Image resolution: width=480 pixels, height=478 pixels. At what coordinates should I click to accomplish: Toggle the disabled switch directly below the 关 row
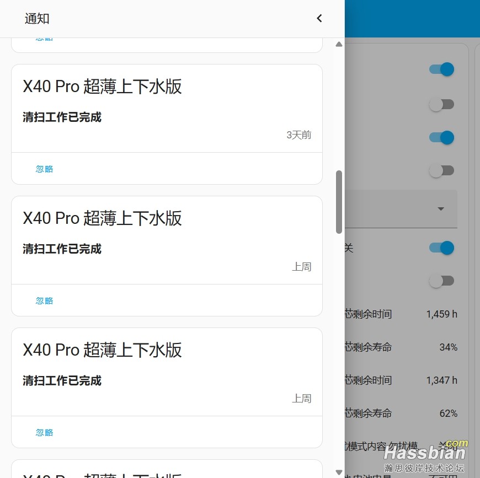tap(441, 281)
